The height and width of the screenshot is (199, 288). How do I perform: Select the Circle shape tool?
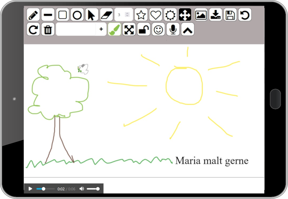pyautogui.click(x=77, y=15)
